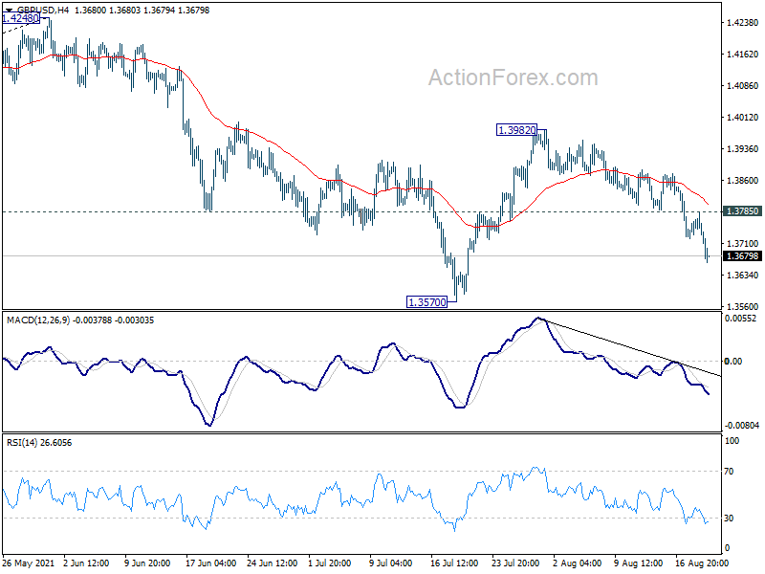Click the 1.35600 price axis value
This screenshot has height=574, width=765.
click(743, 306)
